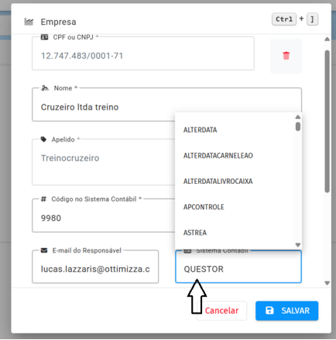The height and width of the screenshot is (340, 336).
Task: Click the Empresa chart icon in header
Action: [x=29, y=22]
